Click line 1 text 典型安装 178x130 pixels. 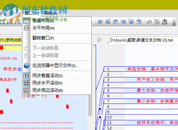(x=136, y=69)
